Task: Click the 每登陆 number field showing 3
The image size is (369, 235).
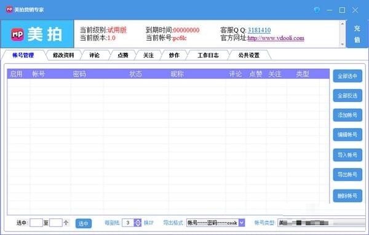Action: 128,223
